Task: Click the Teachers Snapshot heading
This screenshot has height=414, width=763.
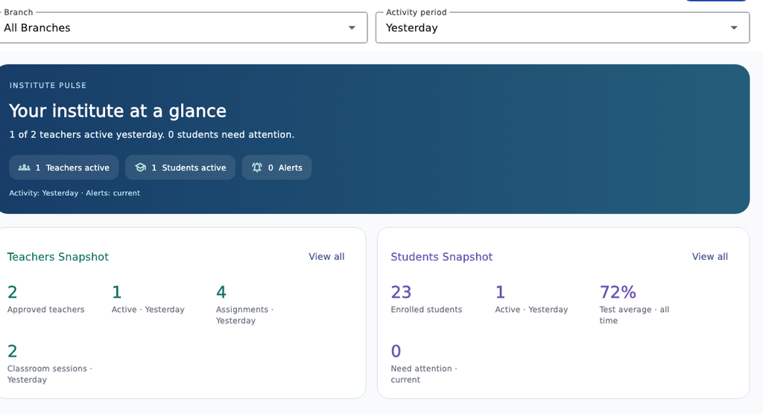Action: [x=58, y=257]
